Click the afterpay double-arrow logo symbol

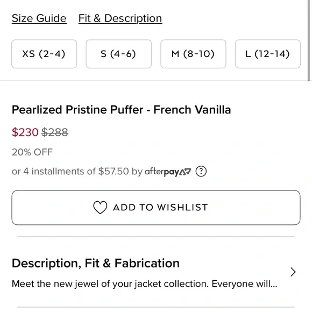[x=185, y=172]
